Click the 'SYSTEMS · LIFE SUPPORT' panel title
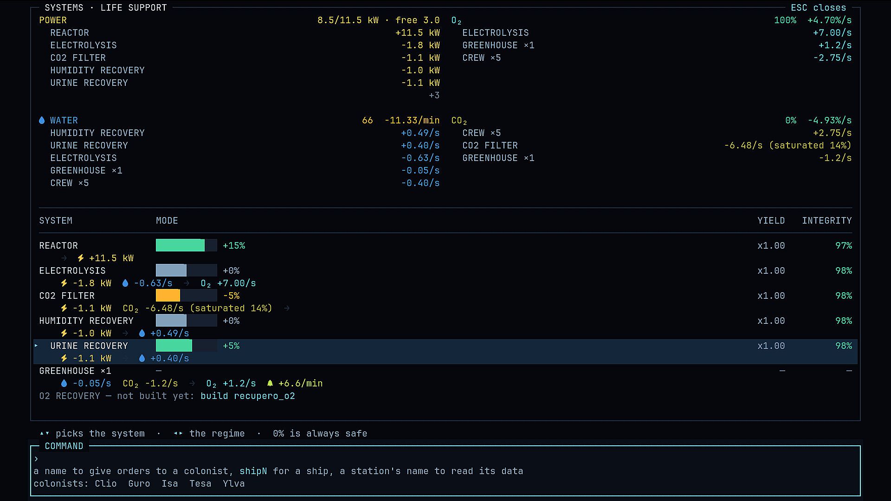 pyautogui.click(x=106, y=7)
